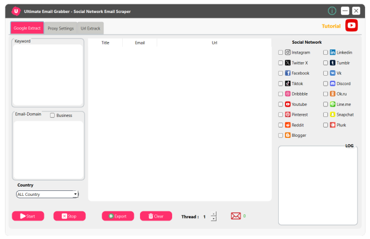This screenshot has width=370, height=239.
Task: Decrease thread count with down arrow
Action: click(x=213, y=219)
